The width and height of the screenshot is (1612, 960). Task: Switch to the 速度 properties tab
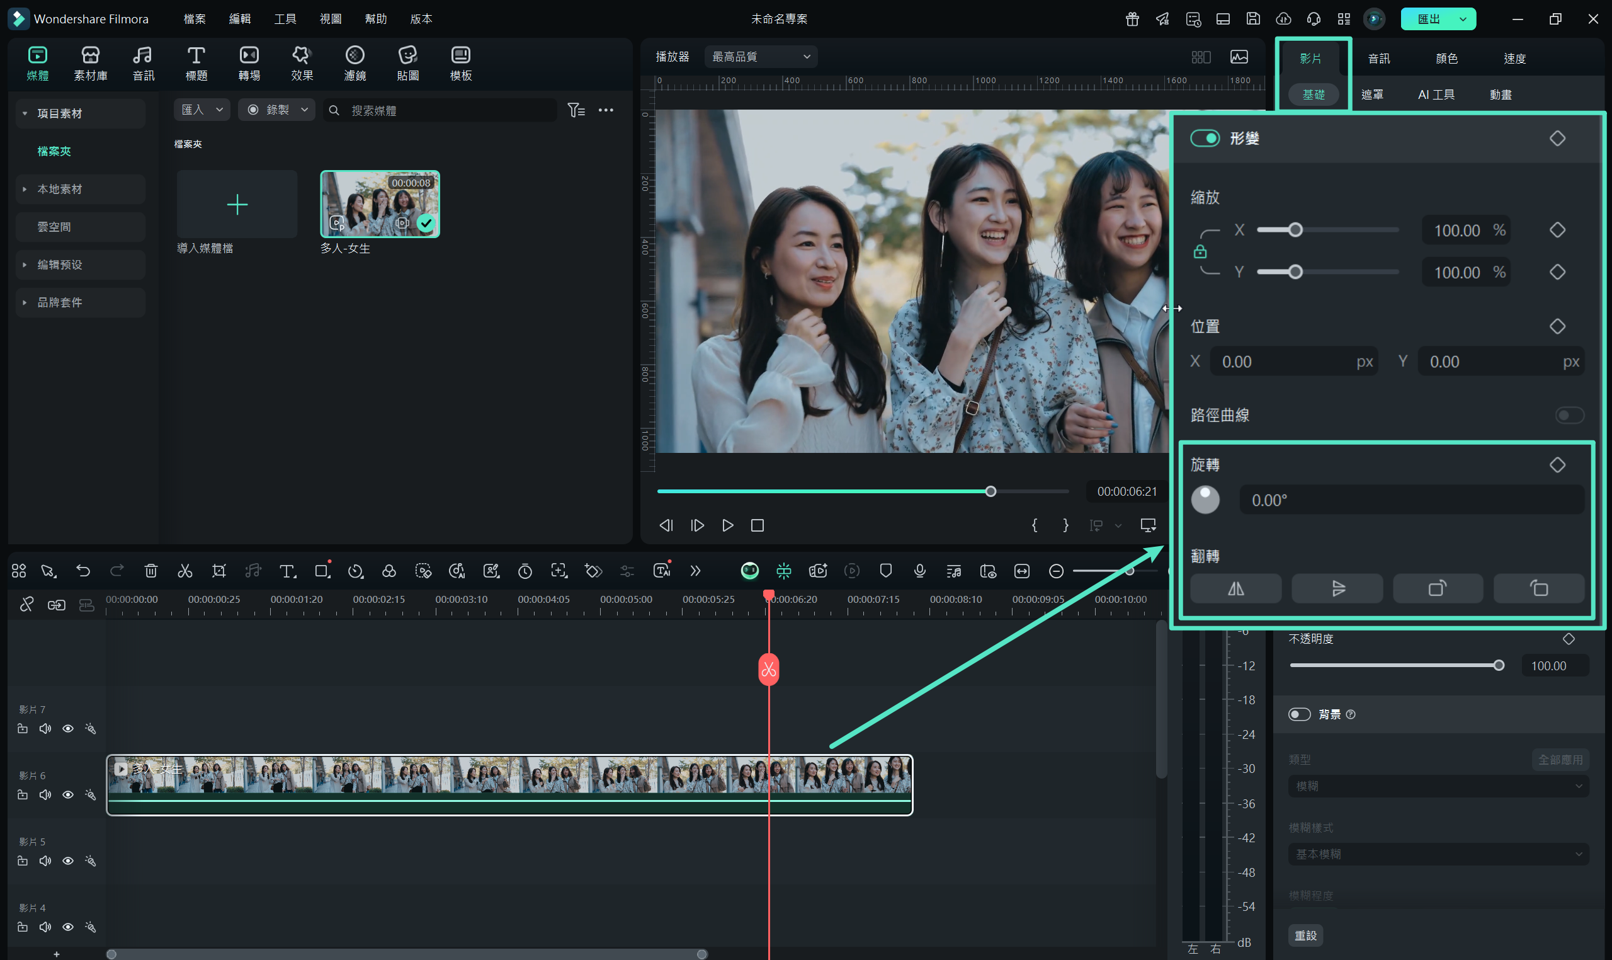click(x=1514, y=58)
